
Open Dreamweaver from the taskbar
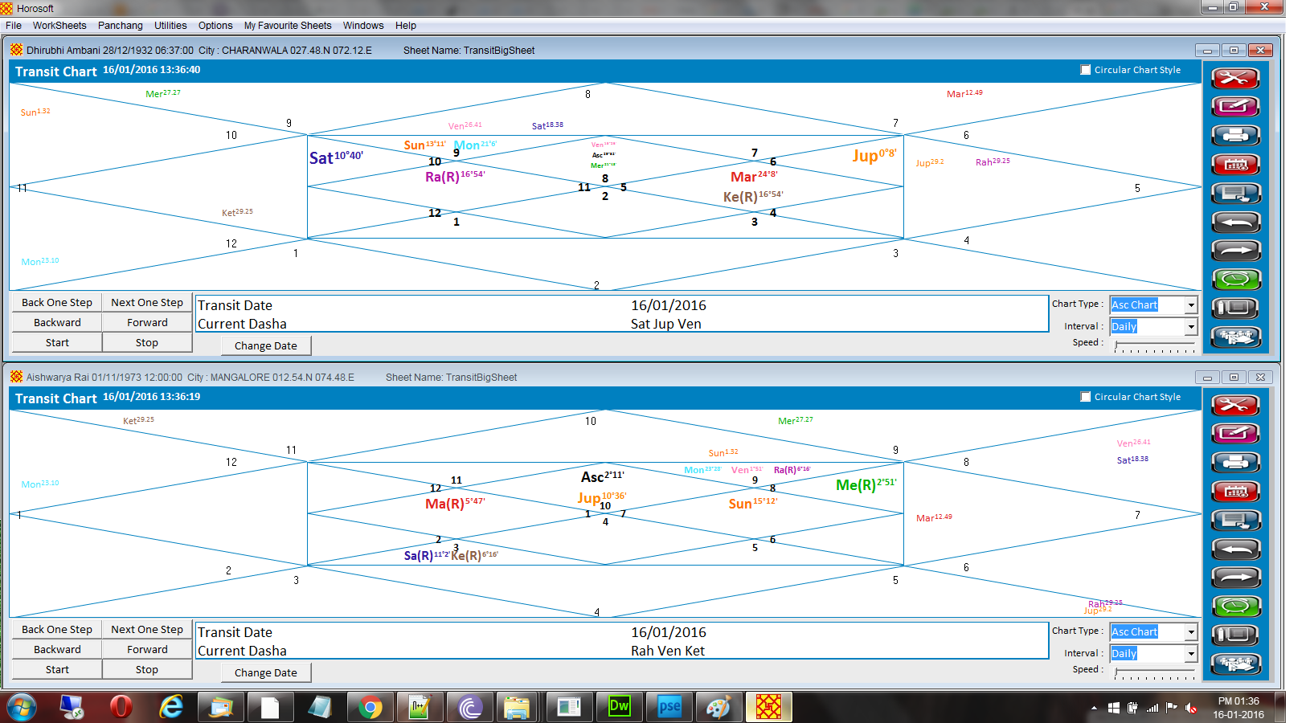tap(620, 707)
